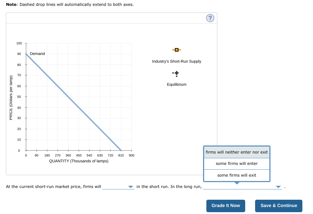Click the black cross Equilibrium icon
This screenshot has height=214, width=313.
tap(176, 73)
